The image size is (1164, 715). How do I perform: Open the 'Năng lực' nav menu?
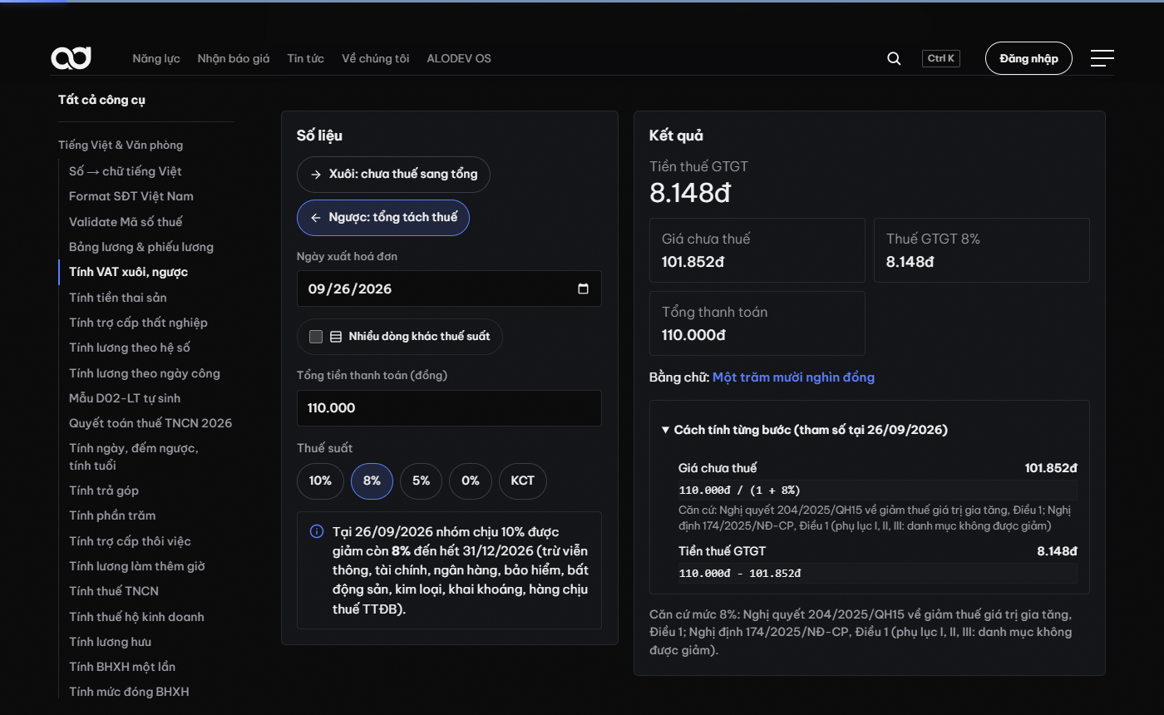pyautogui.click(x=156, y=58)
